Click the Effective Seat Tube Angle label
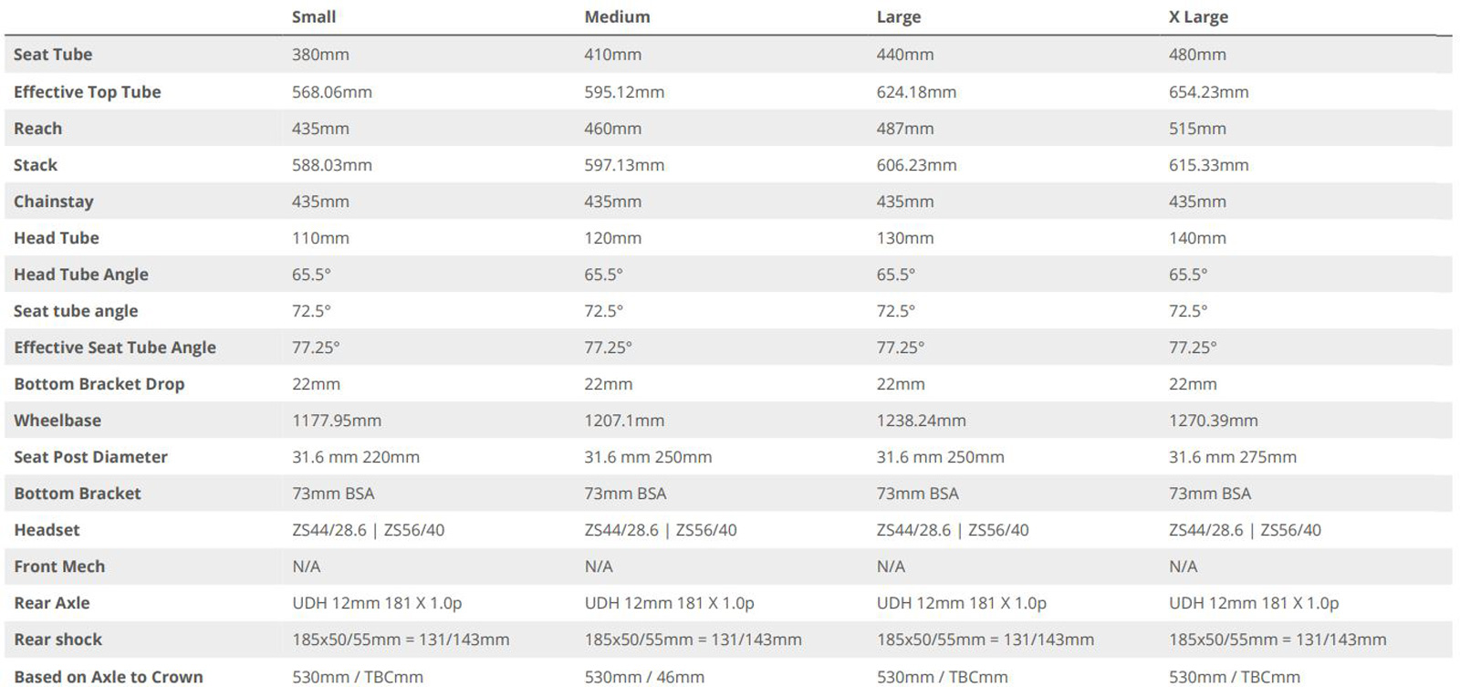Viewport: 1460px width, 687px height. click(x=115, y=348)
